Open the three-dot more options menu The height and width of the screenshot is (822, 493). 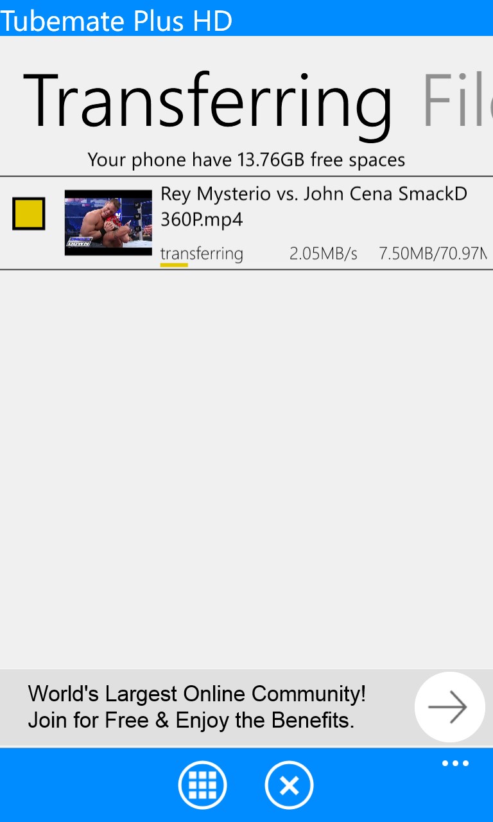pyautogui.click(x=455, y=764)
